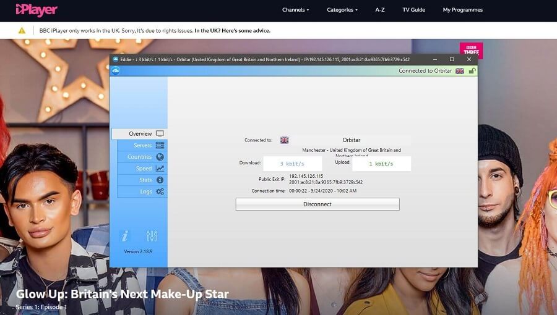This screenshot has width=557, height=315.
Task: Maximize the Eddie window
Action: tap(452, 59)
